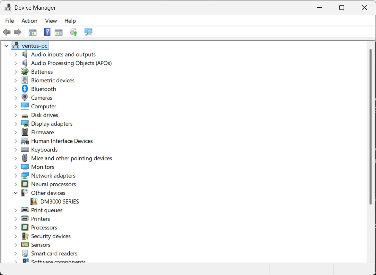Click the Human Interface Devices icon
The image size is (376, 275).
[25, 141]
